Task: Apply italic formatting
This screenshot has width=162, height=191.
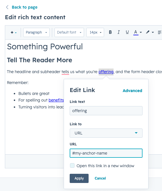Action: [x=119, y=32]
